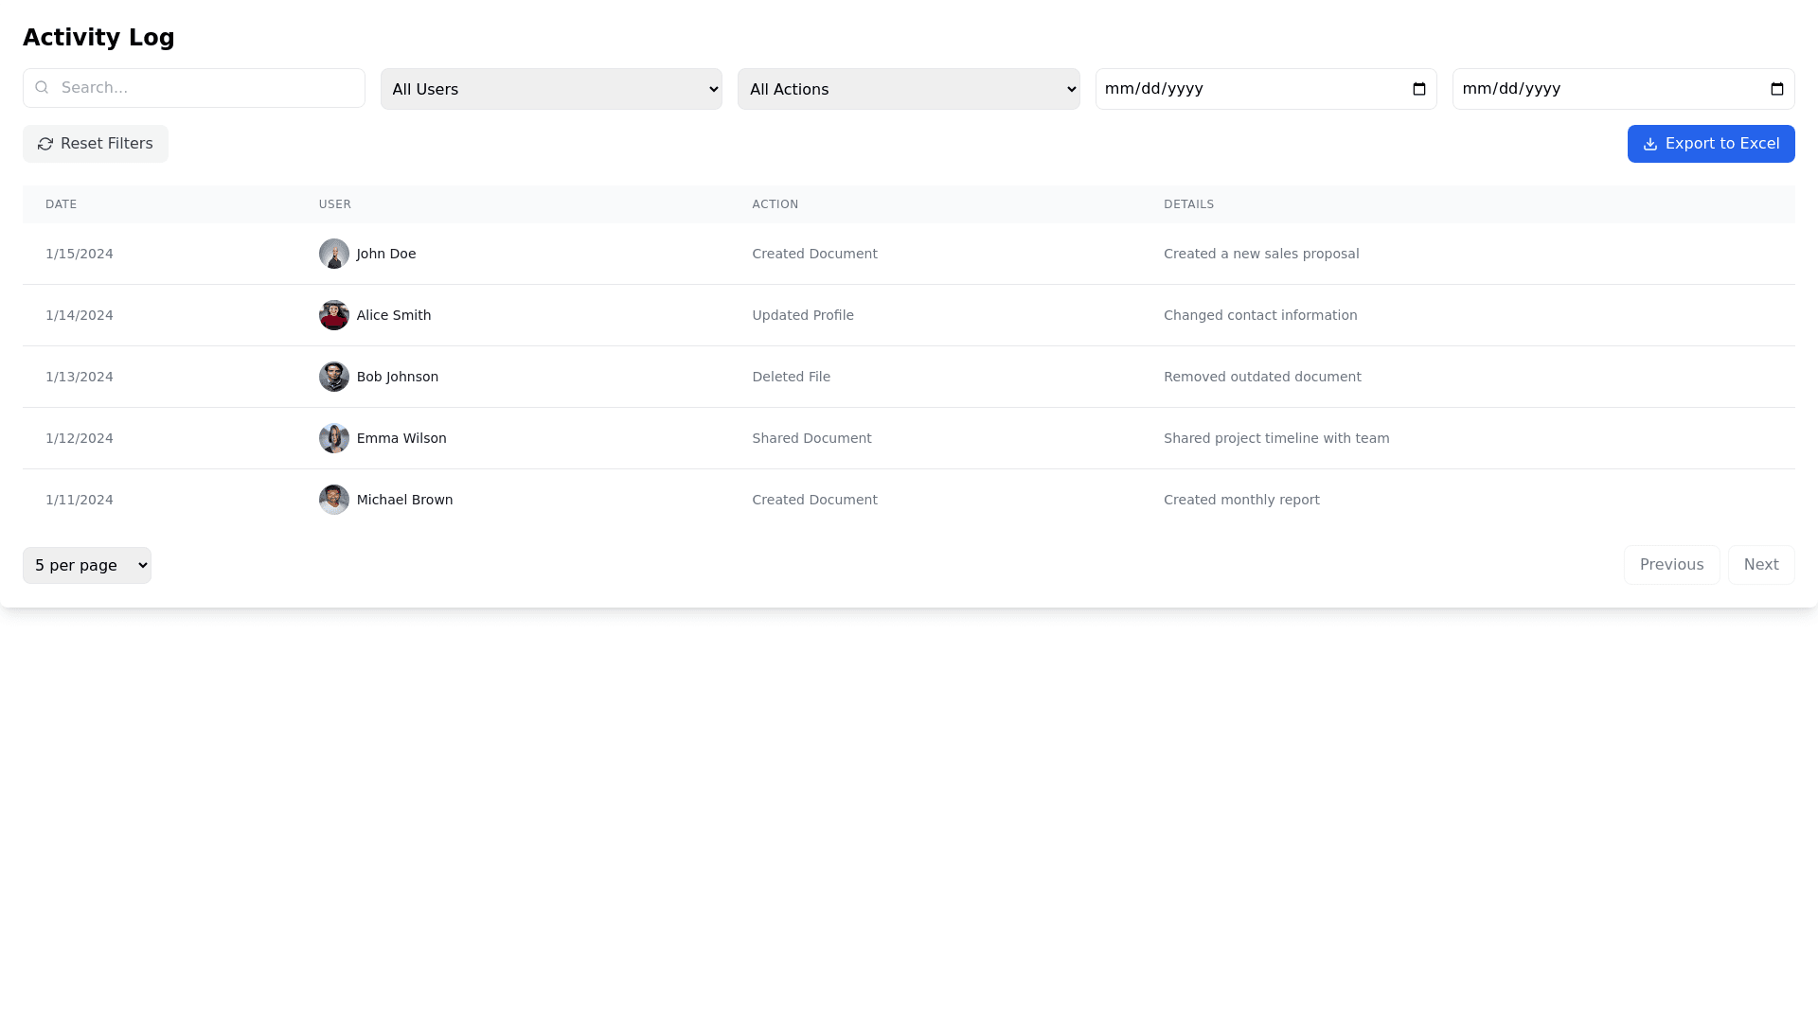This screenshot has height=1022, width=1818.
Task: Click the DATE column header
Action: click(62, 204)
